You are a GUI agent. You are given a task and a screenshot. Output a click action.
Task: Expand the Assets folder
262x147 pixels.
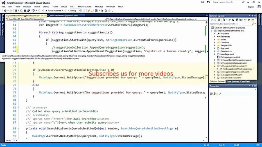click(215, 40)
